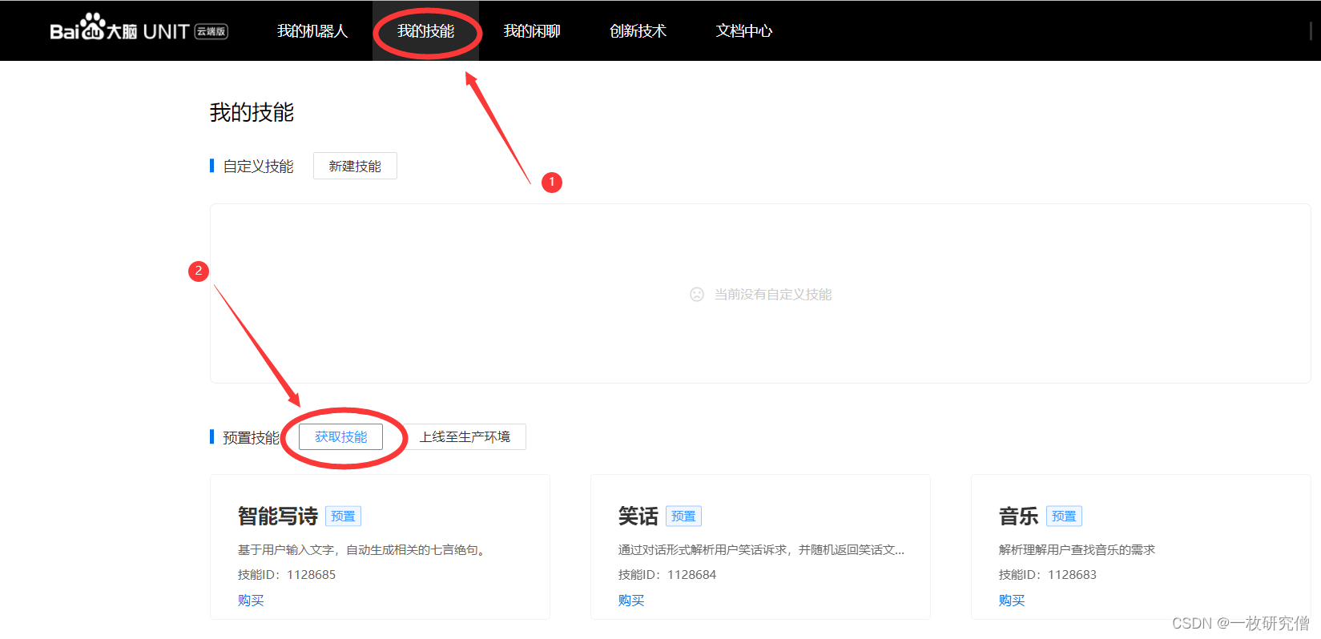This screenshot has width=1321, height=639.
Task: Click 预置 tag beside 音乐
Action: [x=1065, y=516]
